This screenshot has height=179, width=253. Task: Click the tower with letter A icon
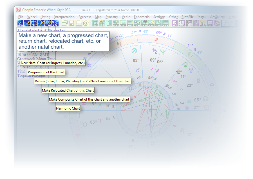tap(203, 23)
